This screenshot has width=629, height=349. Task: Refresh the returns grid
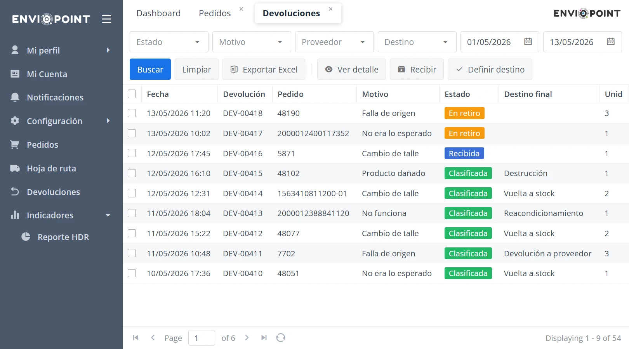point(281,338)
